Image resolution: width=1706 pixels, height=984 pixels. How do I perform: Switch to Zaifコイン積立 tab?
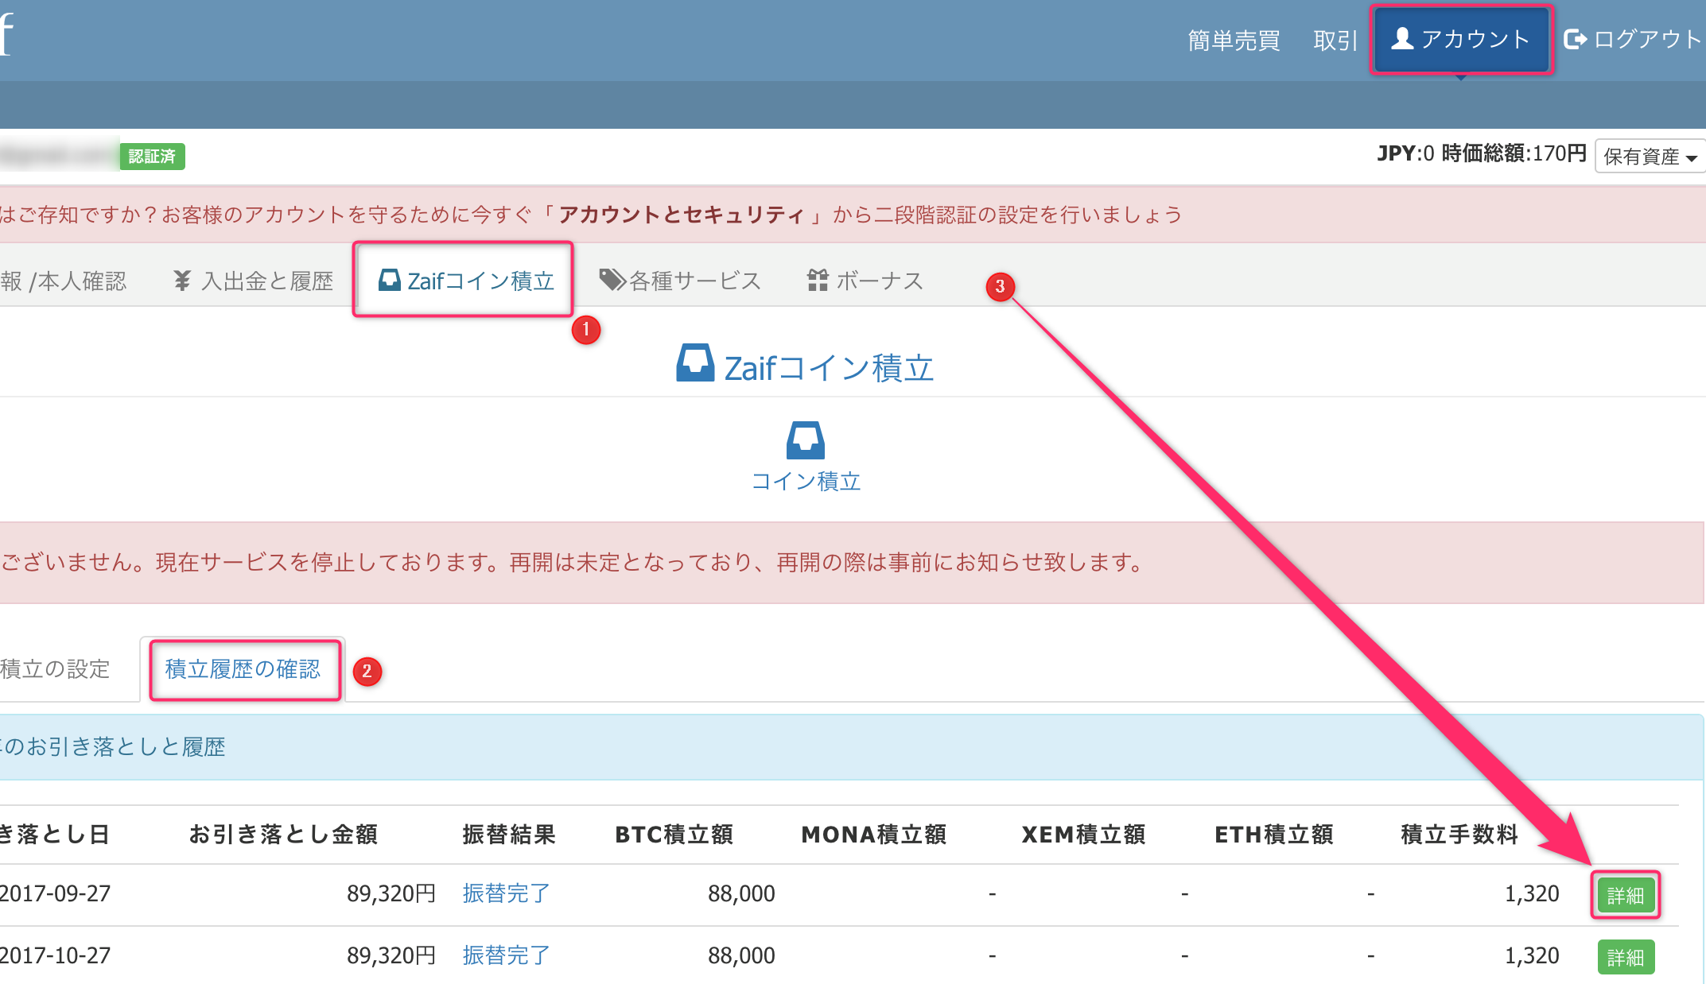point(464,281)
